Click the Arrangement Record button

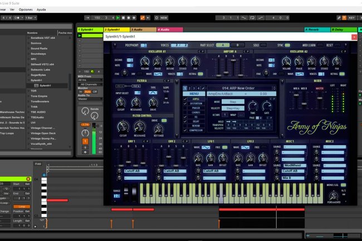129,18
